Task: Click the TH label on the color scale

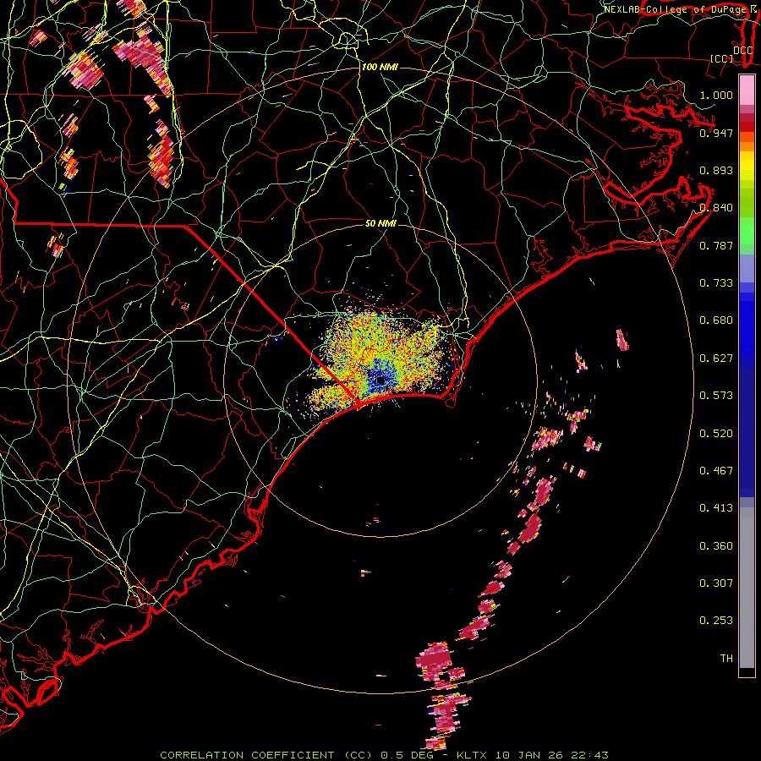Action: 726,659
